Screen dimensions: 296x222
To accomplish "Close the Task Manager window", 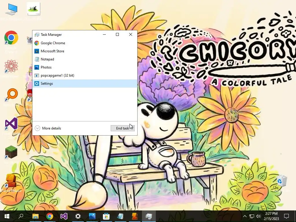I will [x=131, y=35].
